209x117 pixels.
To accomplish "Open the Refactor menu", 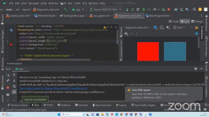I will tap(53, 3).
